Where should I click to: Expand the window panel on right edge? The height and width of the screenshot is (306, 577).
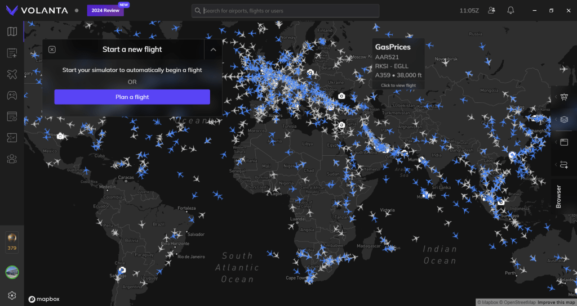pos(564,142)
